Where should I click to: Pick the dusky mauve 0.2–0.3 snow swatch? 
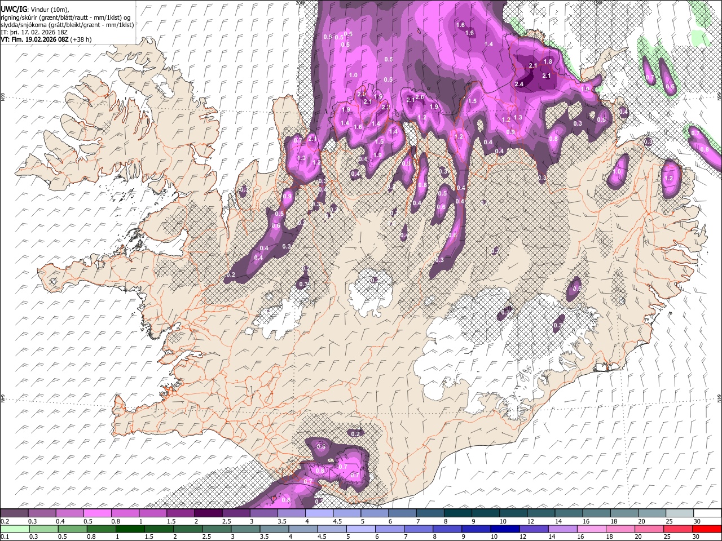15,513
